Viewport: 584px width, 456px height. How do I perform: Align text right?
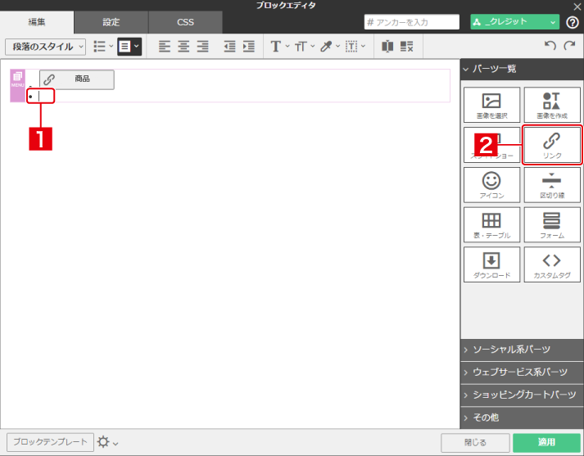click(x=202, y=47)
